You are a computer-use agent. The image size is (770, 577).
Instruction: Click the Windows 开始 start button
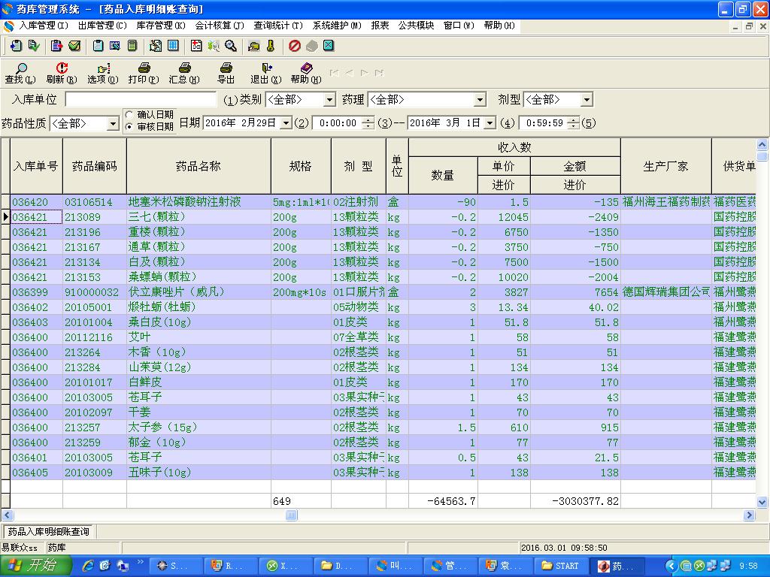tap(35, 566)
